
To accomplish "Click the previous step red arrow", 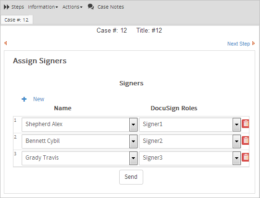I will (x=6, y=43).
